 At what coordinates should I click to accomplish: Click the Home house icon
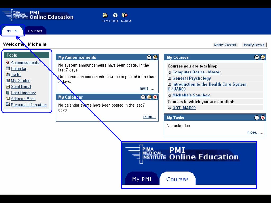pos(105,15)
